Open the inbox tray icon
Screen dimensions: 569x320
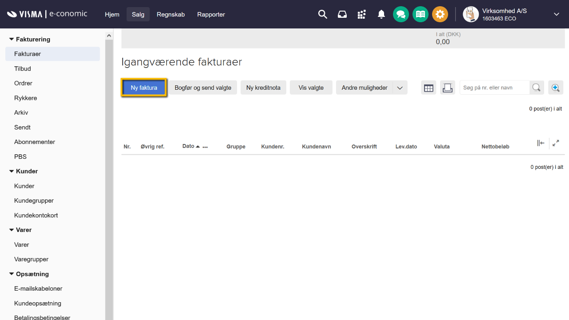coord(342,14)
